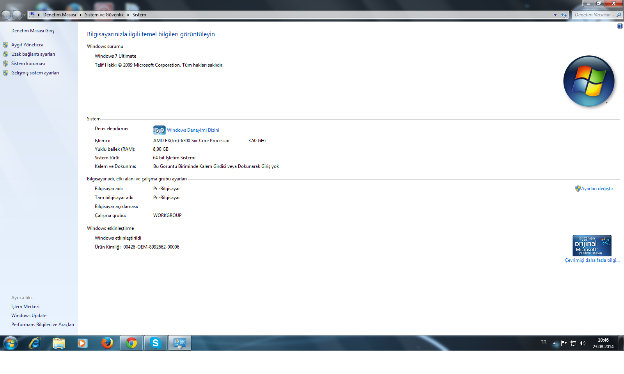Open Uzak bağlantı ayarları link
The height and width of the screenshot is (374, 624).
[33, 54]
